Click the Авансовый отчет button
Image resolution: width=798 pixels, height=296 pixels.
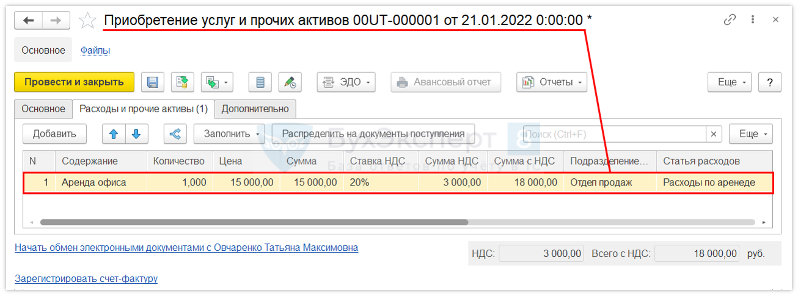(445, 82)
